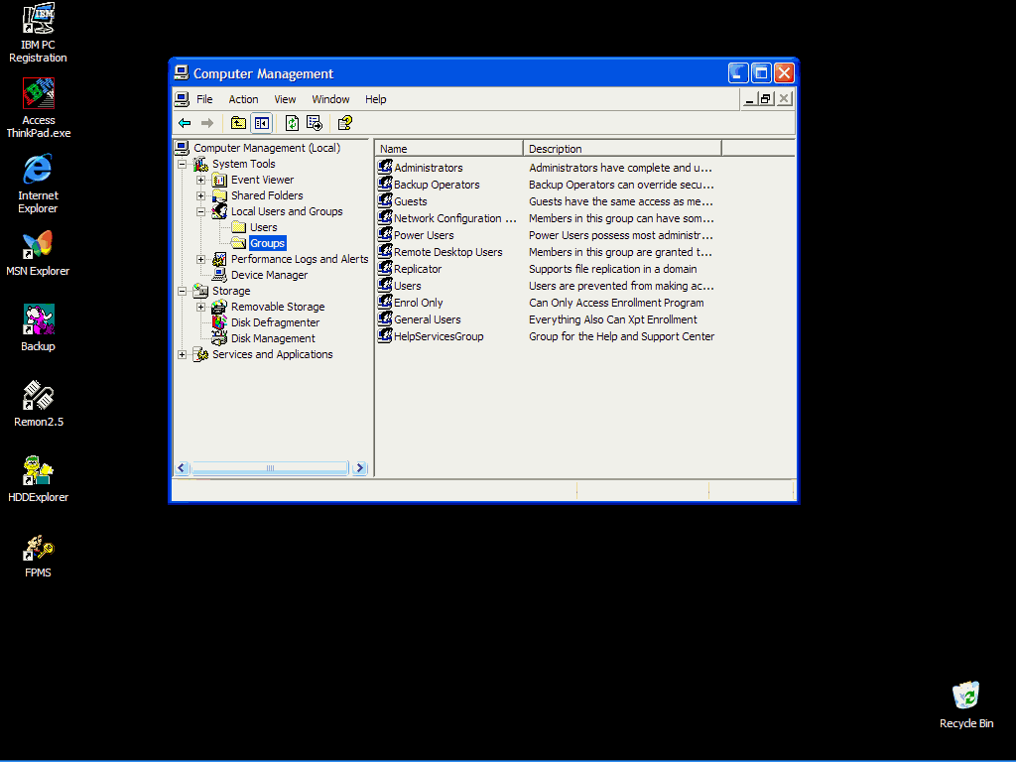The height and width of the screenshot is (762, 1016).
Task: Expand the Event Viewer node
Action: click(x=200, y=180)
